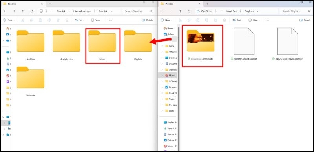Go back in the Sandisk window

(5, 11)
